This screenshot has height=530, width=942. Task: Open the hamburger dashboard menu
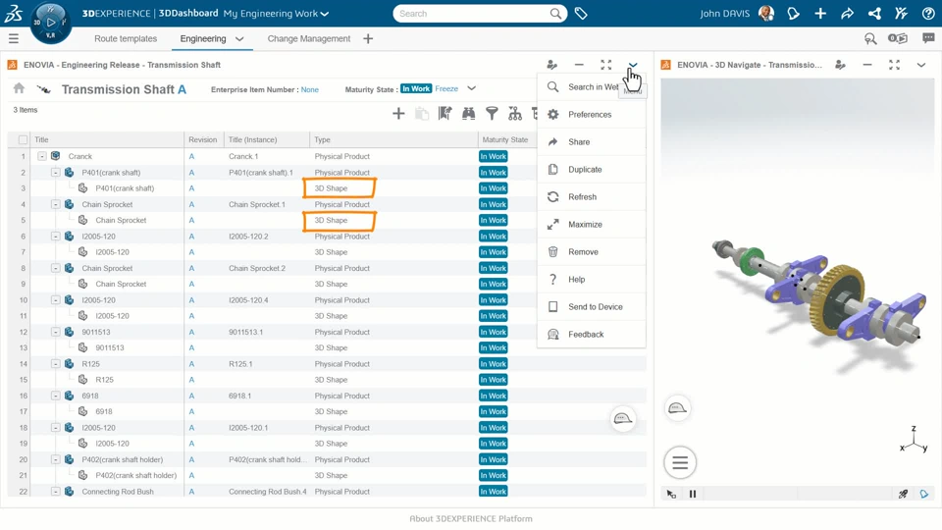point(13,39)
